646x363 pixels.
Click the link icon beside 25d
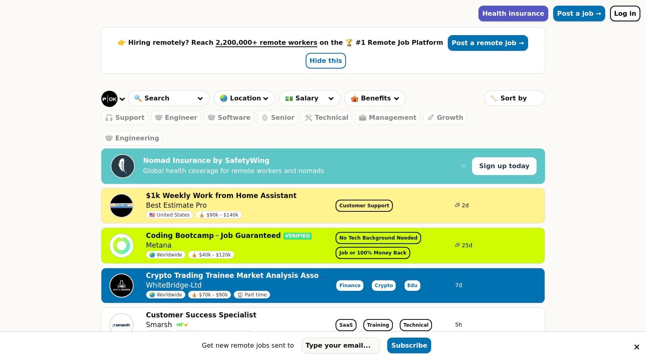click(x=457, y=245)
